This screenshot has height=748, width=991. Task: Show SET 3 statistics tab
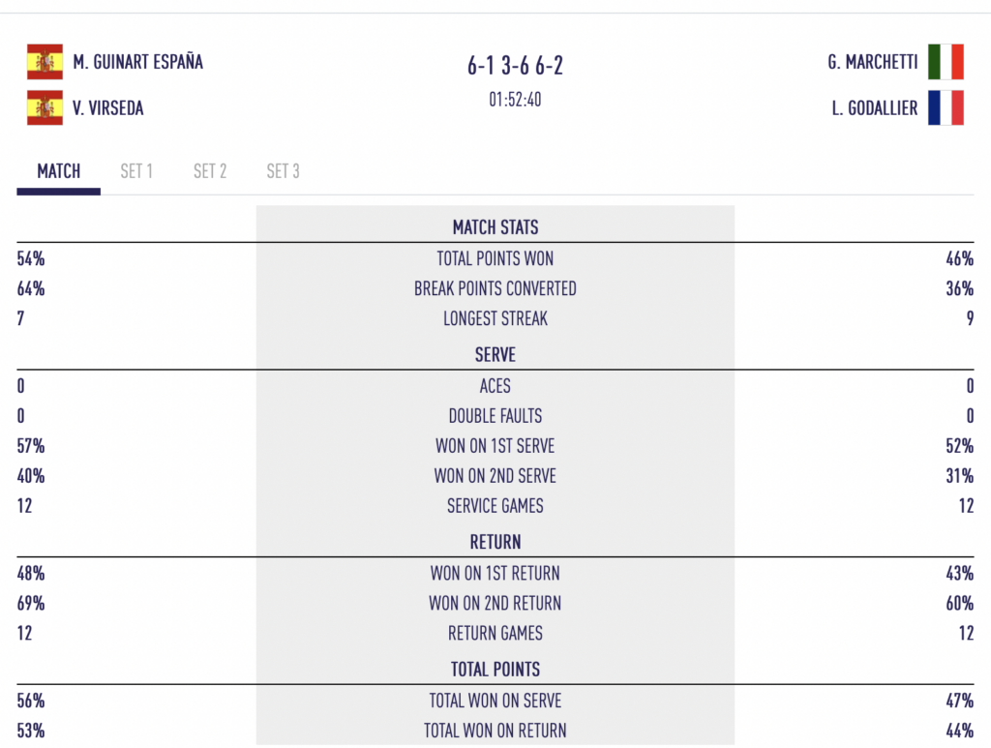[283, 171]
